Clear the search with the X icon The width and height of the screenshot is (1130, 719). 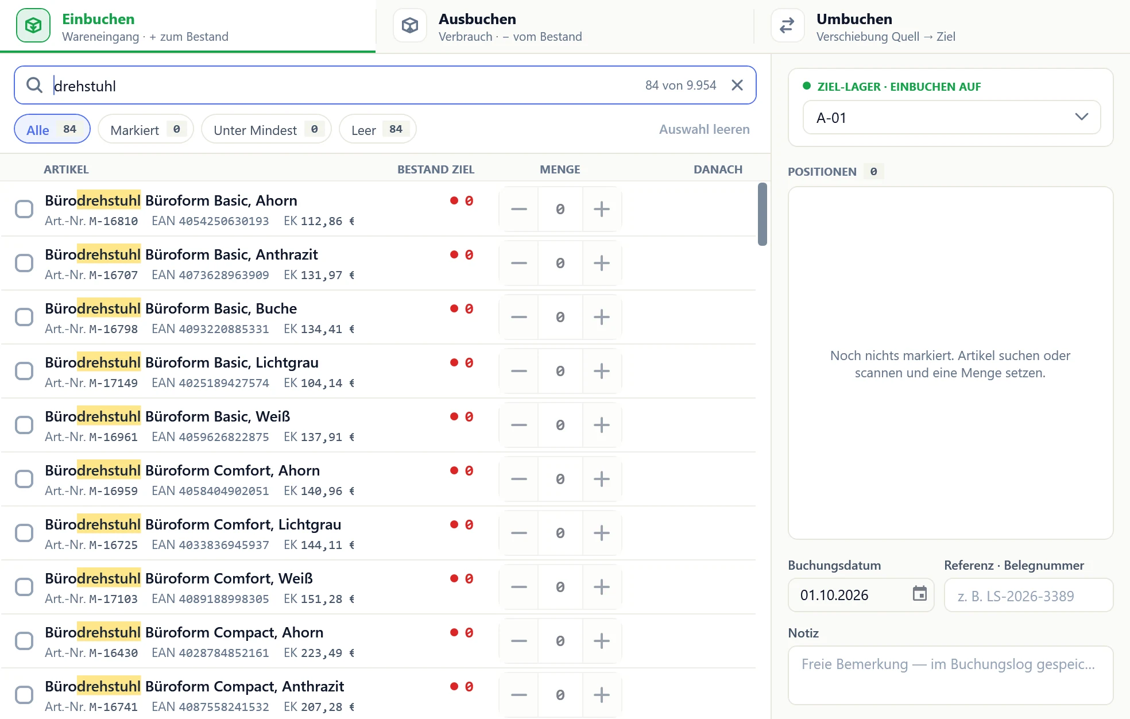click(737, 86)
